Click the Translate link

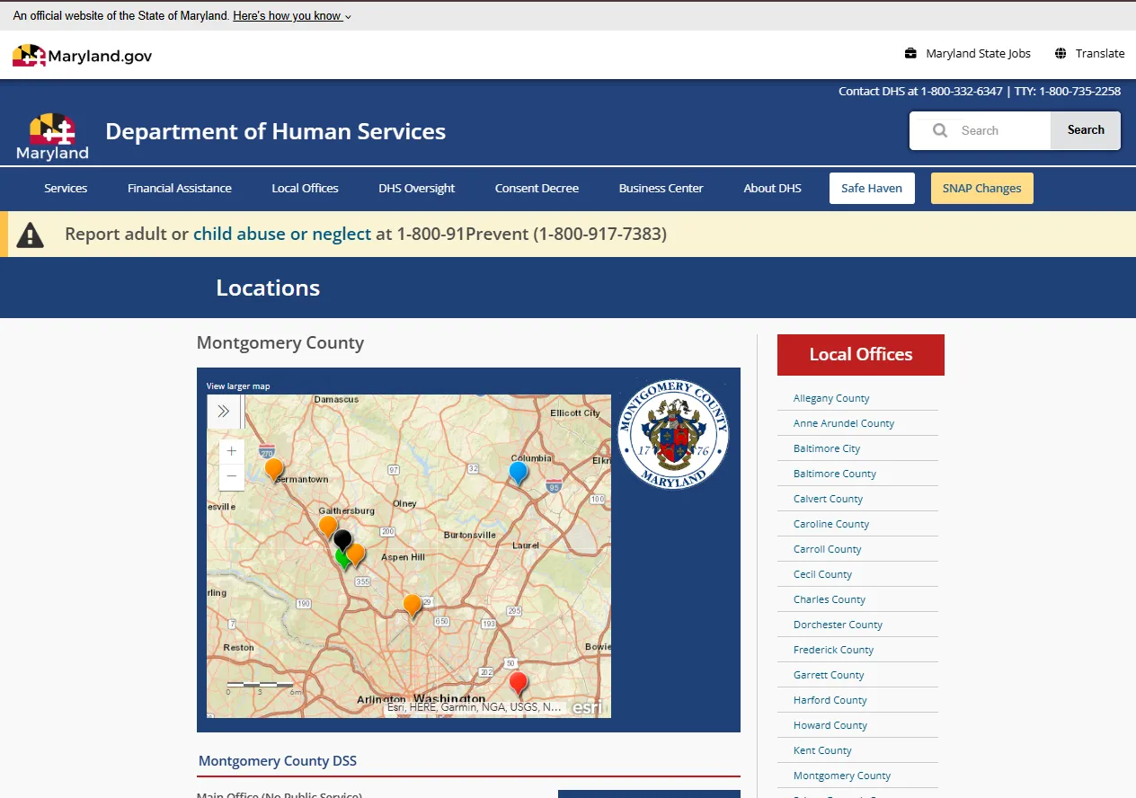point(1100,53)
